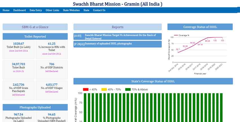This screenshot has height=122, width=240.
Task: Click the 6,03,177 ODF Villages figure
Action: coord(52,85)
